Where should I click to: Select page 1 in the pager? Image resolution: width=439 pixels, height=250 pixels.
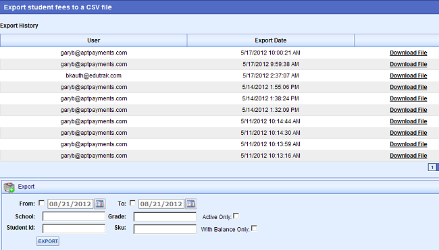pos(432,167)
